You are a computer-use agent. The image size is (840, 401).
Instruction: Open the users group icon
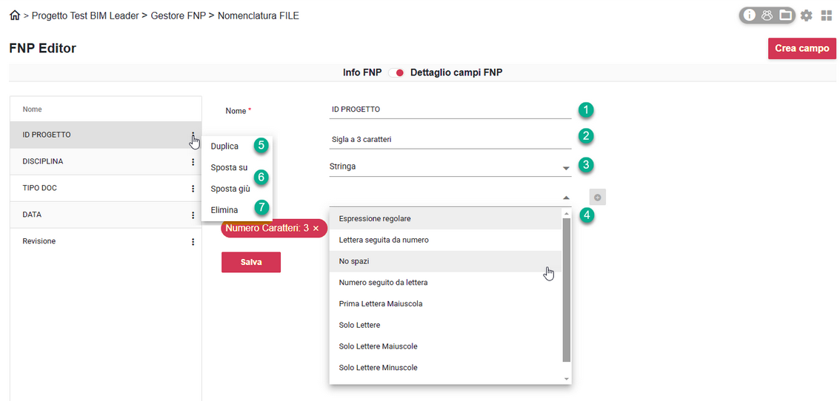pos(767,15)
